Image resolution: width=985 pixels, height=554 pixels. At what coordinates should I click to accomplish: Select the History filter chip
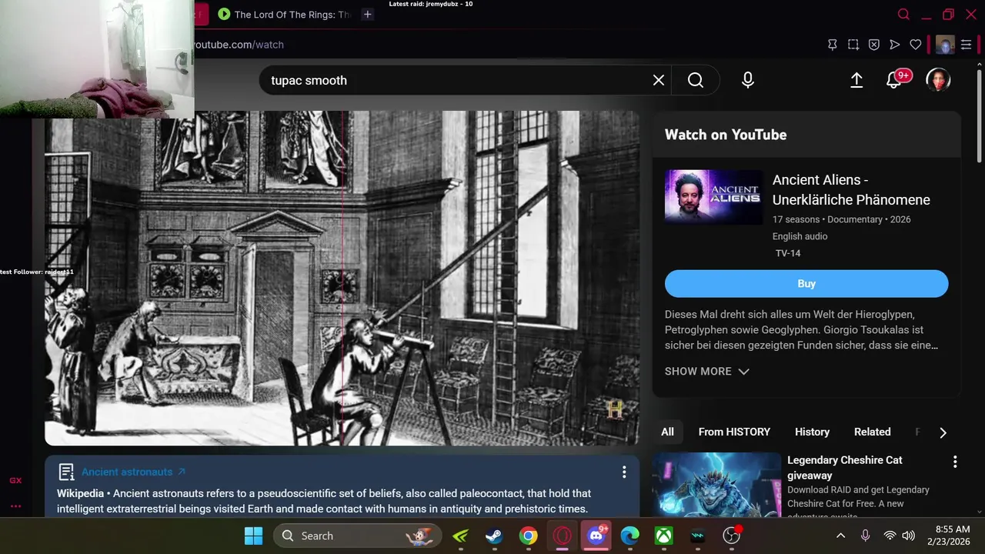[x=812, y=432]
